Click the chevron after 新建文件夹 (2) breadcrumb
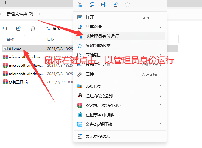This screenshot has height=148, width=202. pos(40,14)
